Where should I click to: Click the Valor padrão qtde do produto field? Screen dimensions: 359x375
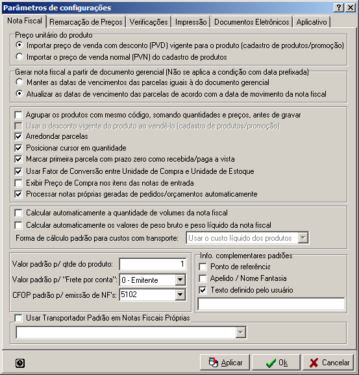tap(153, 264)
